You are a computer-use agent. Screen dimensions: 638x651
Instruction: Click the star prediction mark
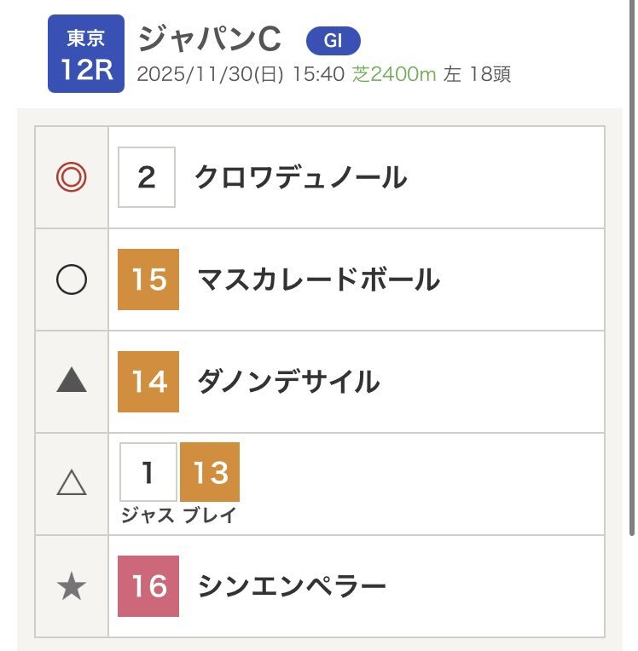[x=72, y=586]
